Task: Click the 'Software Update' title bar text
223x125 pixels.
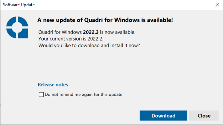Action: pos(19,5)
